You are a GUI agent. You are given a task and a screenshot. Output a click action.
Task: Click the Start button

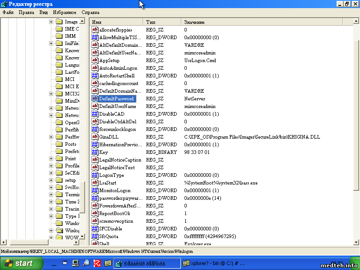click(18, 263)
